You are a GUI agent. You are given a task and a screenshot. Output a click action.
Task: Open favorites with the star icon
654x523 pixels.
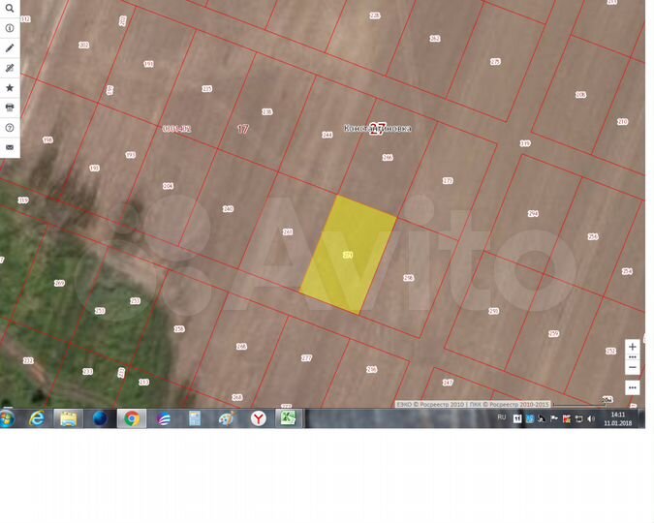pyautogui.click(x=10, y=87)
